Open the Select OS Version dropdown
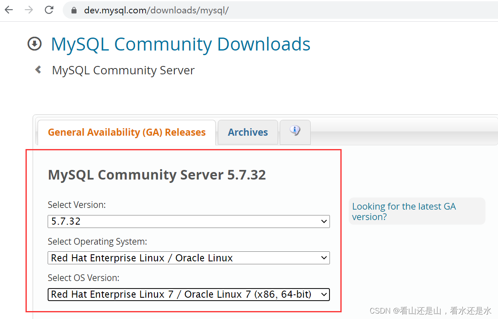Screen dimensions: 498x319 click(x=189, y=294)
